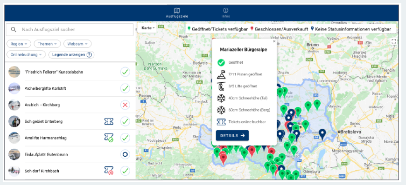Click Schidorf Kirchbach thumbnail

click(14, 171)
